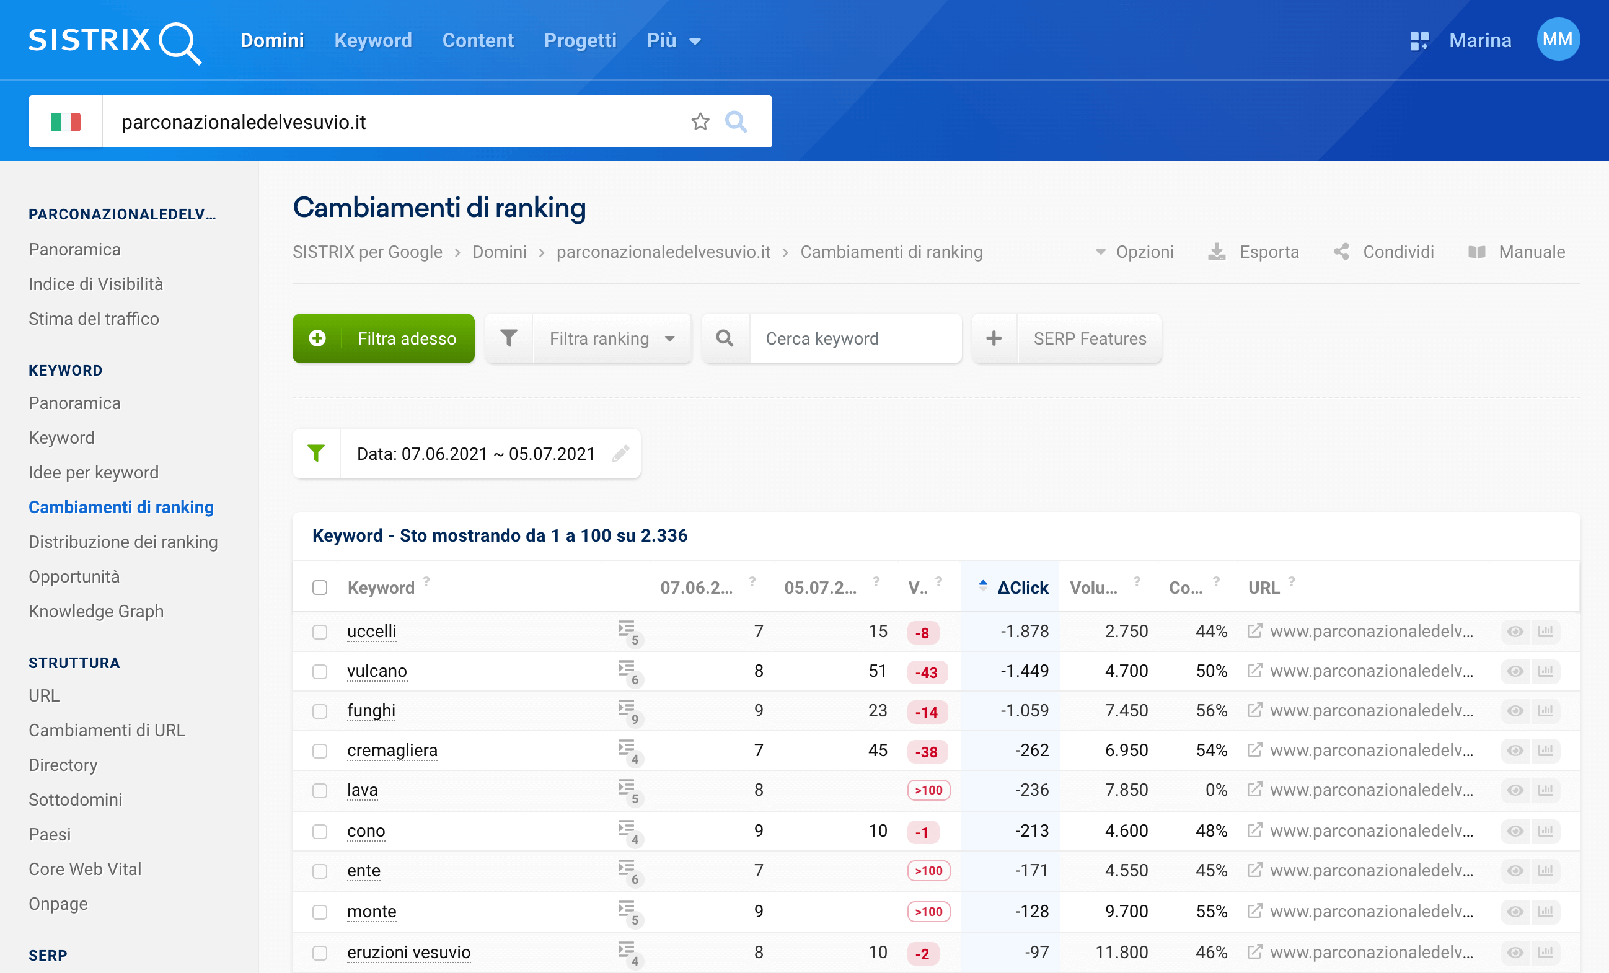
Task: Click the search icon in keyword search bar
Action: (723, 338)
